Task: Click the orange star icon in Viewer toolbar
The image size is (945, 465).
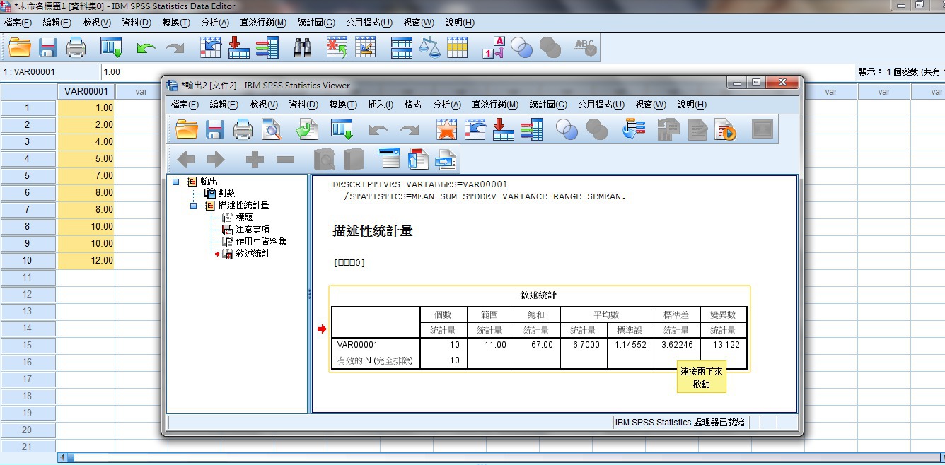Action: click(446, 129)
